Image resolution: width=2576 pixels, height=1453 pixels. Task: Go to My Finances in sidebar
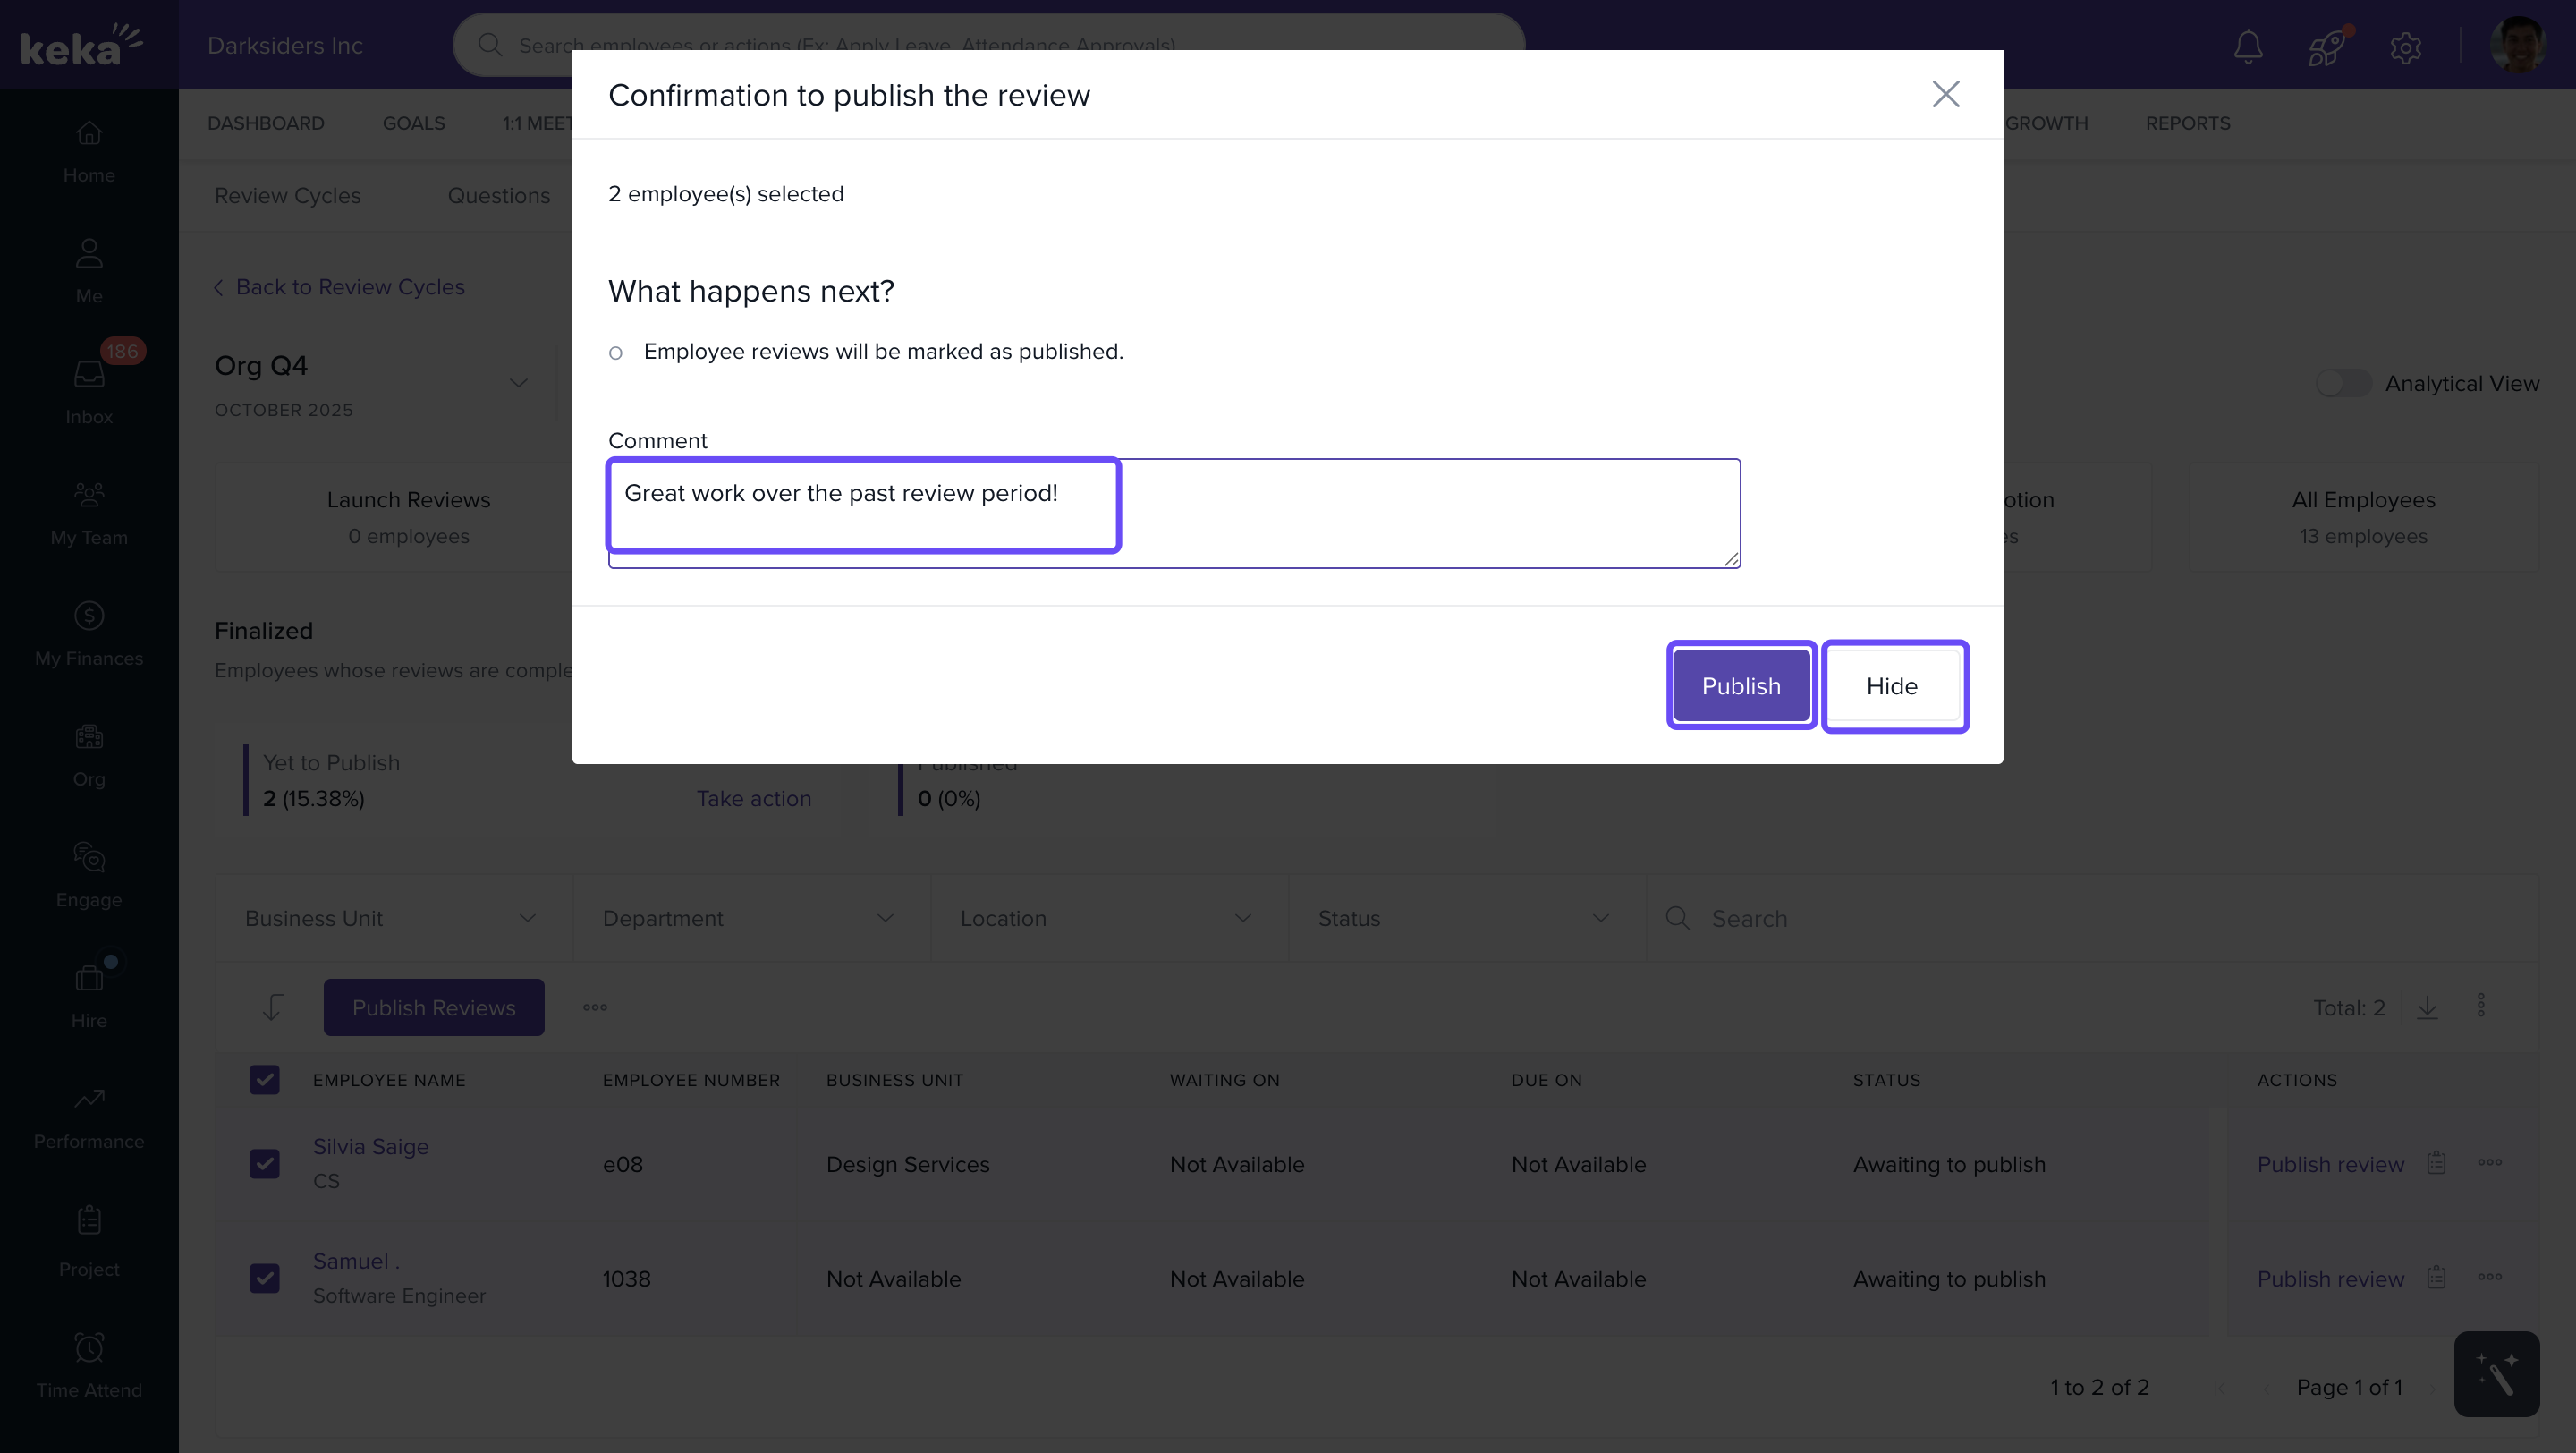click(x=89, y=633)
